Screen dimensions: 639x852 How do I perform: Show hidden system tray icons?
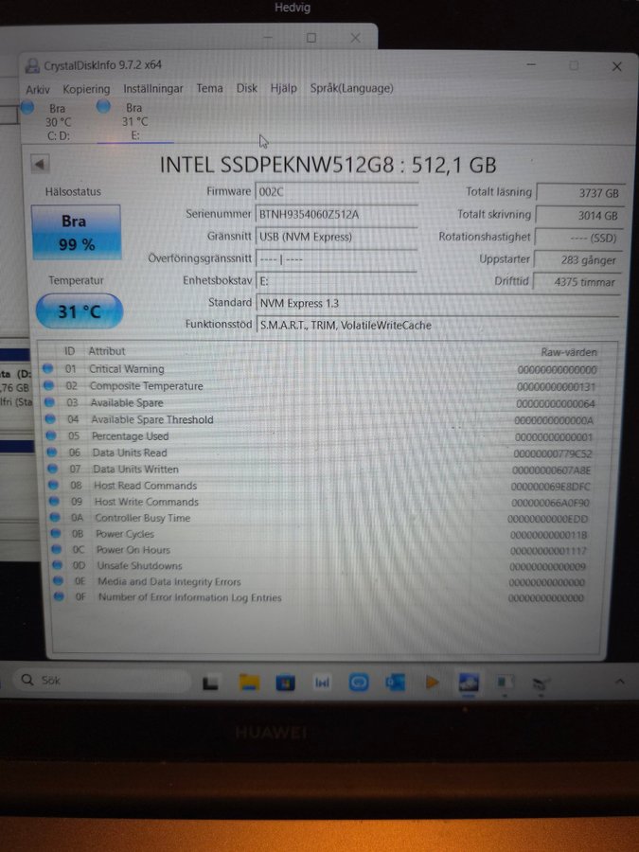pyautogui.click(x=620, y=681)
